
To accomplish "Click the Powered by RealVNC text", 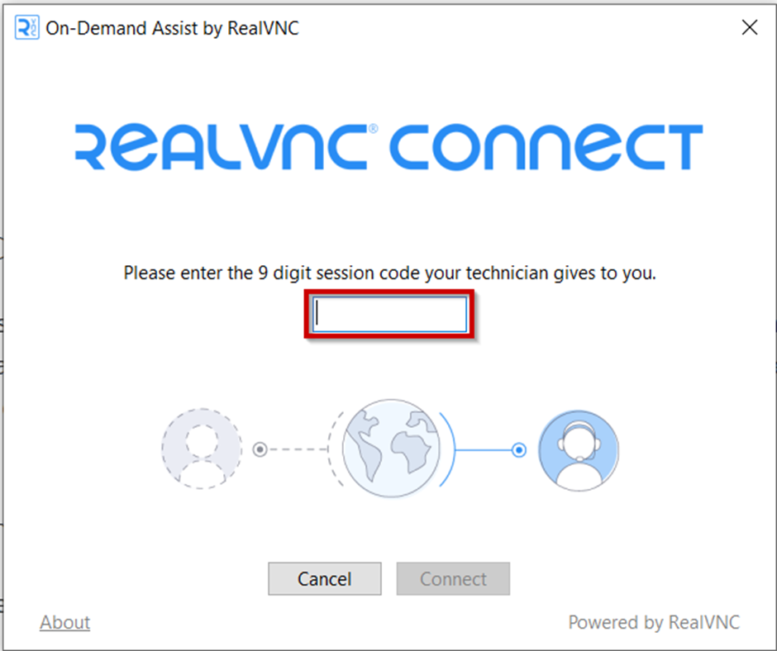I will point(654,622).
